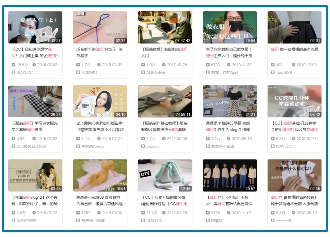
Task: Open title 史上最掏心掏肺的打版自学书籍推荐
Action: (100, 126)
